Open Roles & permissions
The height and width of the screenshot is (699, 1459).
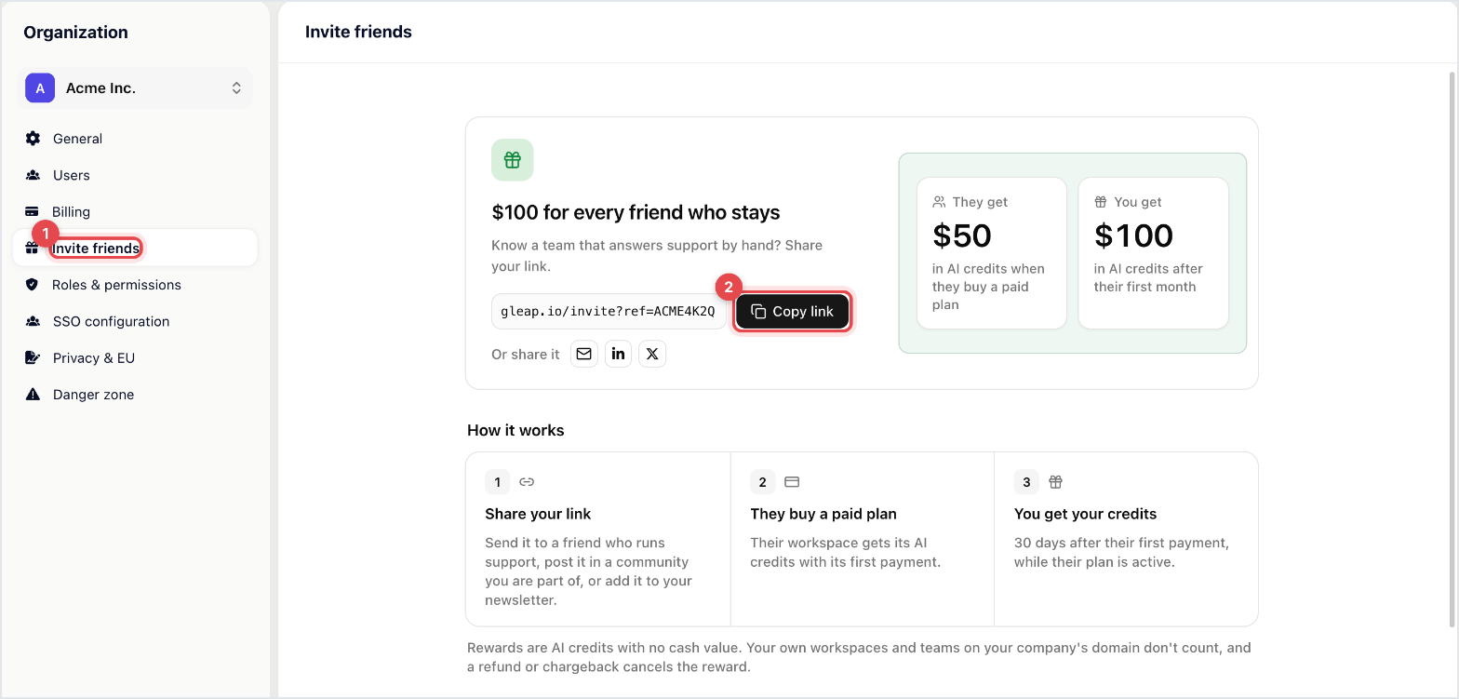coord(135,285)
